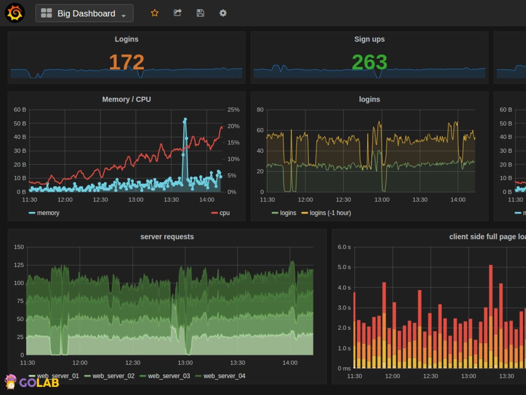Click the dashboard grid icon beside title
Image resolution: width=526 pixels, height=395 pixels.
(x=46, y=13)
